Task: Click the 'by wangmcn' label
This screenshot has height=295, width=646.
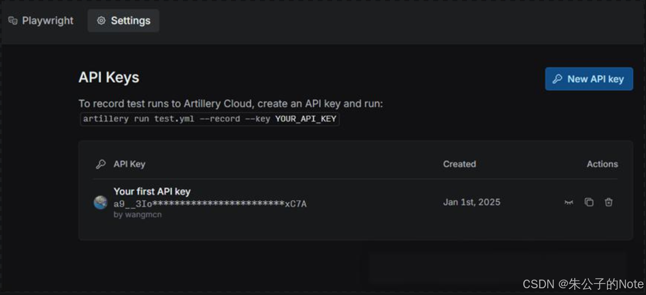Action: (138, 215)
